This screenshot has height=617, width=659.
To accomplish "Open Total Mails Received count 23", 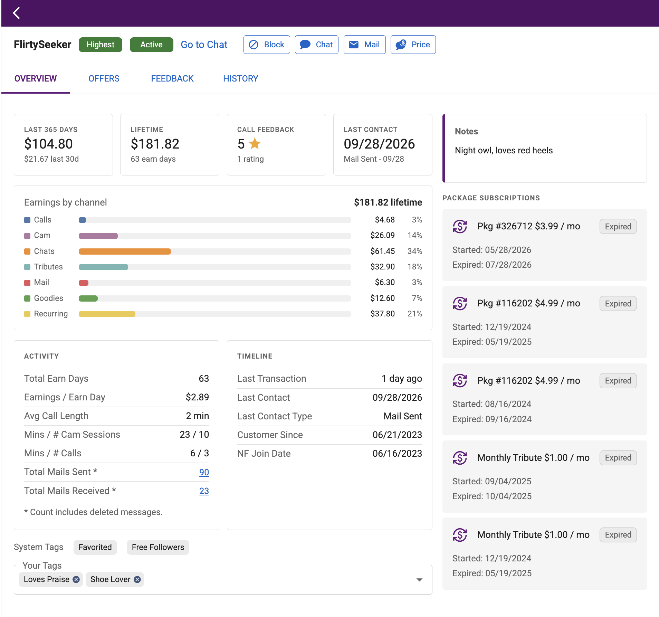I will point(204,491).
